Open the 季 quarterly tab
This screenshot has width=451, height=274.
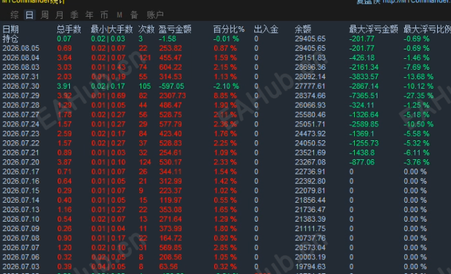(x=74, y=15)
